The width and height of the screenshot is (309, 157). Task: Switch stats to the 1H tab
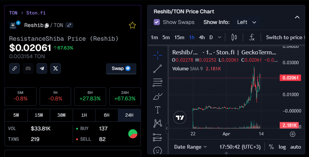click(x=84, y=115)
